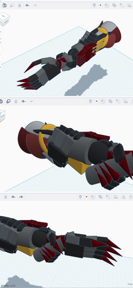The image size is (133, 288).
Task: Click Align tool icon in bottom toolbar
Action: 116,197
